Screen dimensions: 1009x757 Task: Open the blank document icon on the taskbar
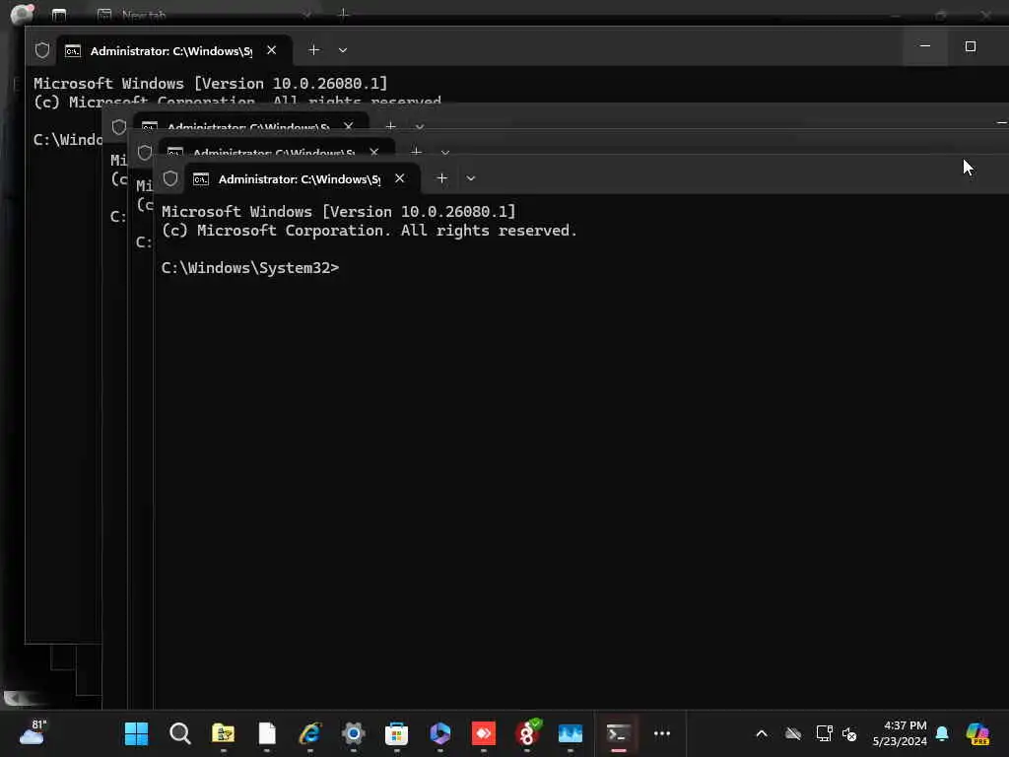(x=267, y=733)
